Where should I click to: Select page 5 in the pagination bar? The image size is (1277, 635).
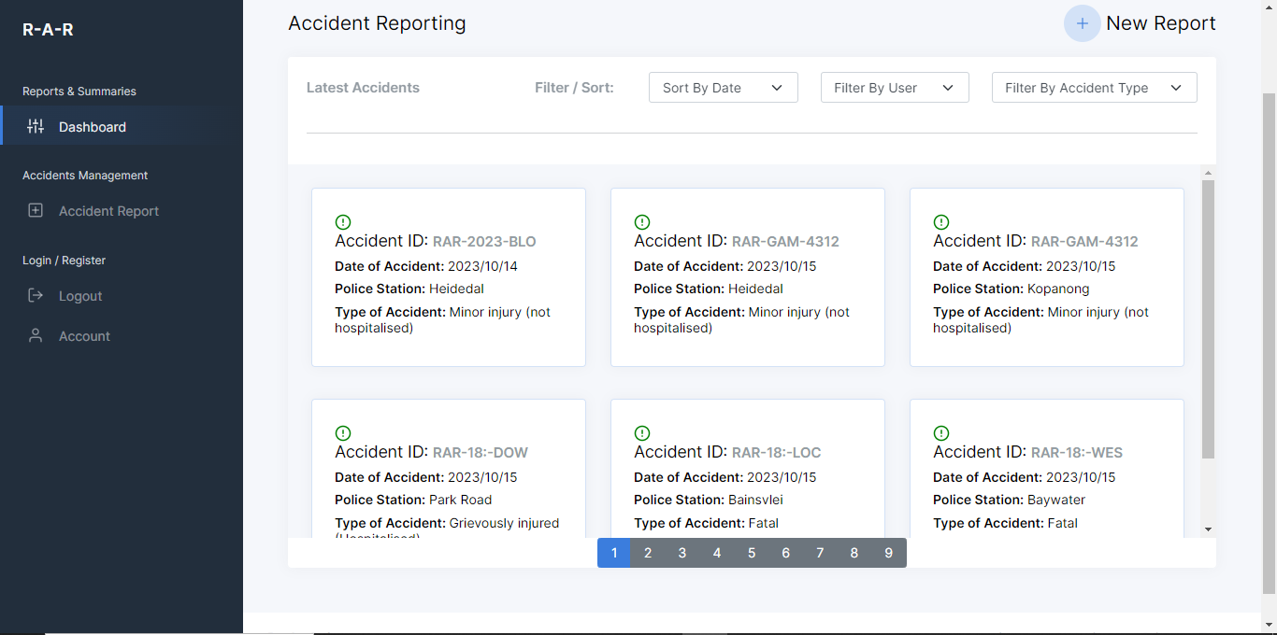point(752,553)
